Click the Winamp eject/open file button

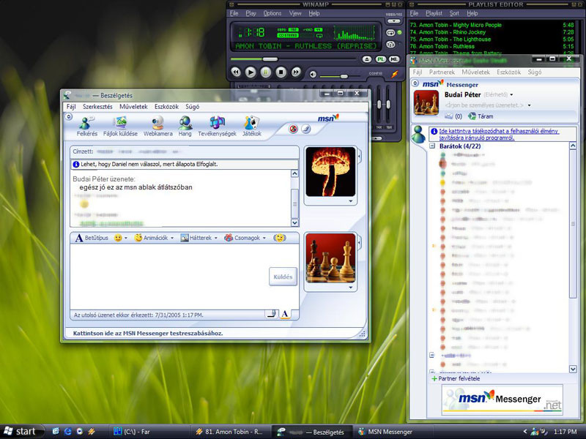click(367, 59)
